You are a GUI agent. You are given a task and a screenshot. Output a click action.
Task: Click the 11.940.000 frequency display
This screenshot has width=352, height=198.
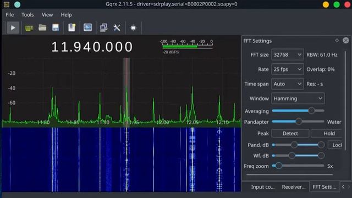pyautogui.click(x=92, y=47)
